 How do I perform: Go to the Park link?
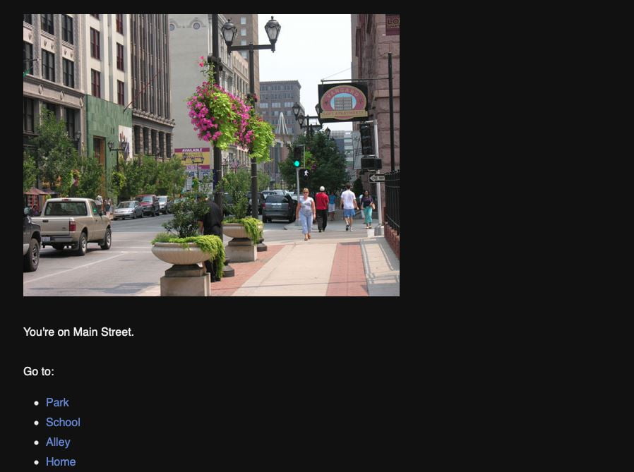click(57, 402)
